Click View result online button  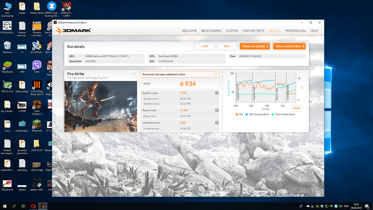(289, 46)
